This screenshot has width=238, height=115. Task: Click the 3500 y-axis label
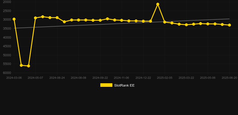[7, 28]
